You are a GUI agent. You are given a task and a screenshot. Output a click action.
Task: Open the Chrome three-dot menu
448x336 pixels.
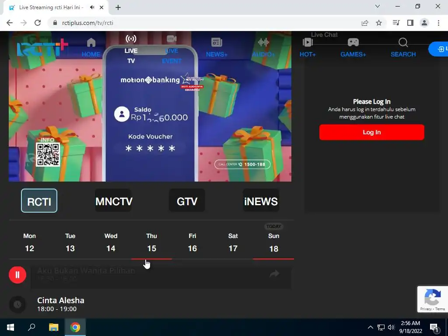pyautogui.click(x=438, y=23)
